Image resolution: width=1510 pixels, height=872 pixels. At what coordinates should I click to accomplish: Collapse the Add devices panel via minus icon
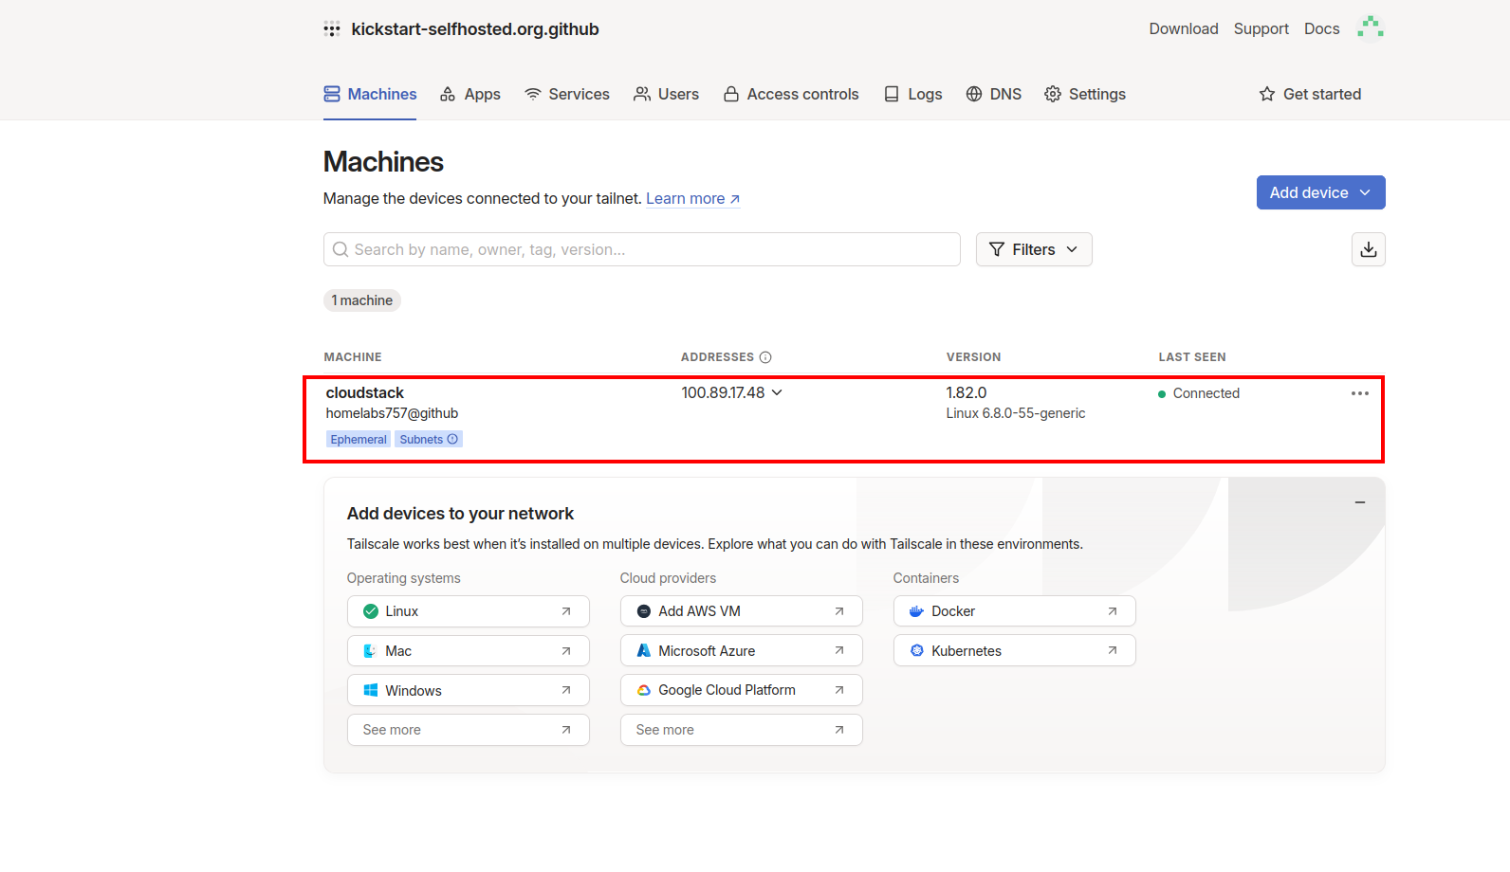[x=1359, y=502]
